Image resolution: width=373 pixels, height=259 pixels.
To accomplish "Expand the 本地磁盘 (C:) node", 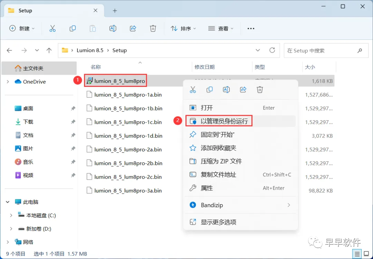I will point(11,216).
